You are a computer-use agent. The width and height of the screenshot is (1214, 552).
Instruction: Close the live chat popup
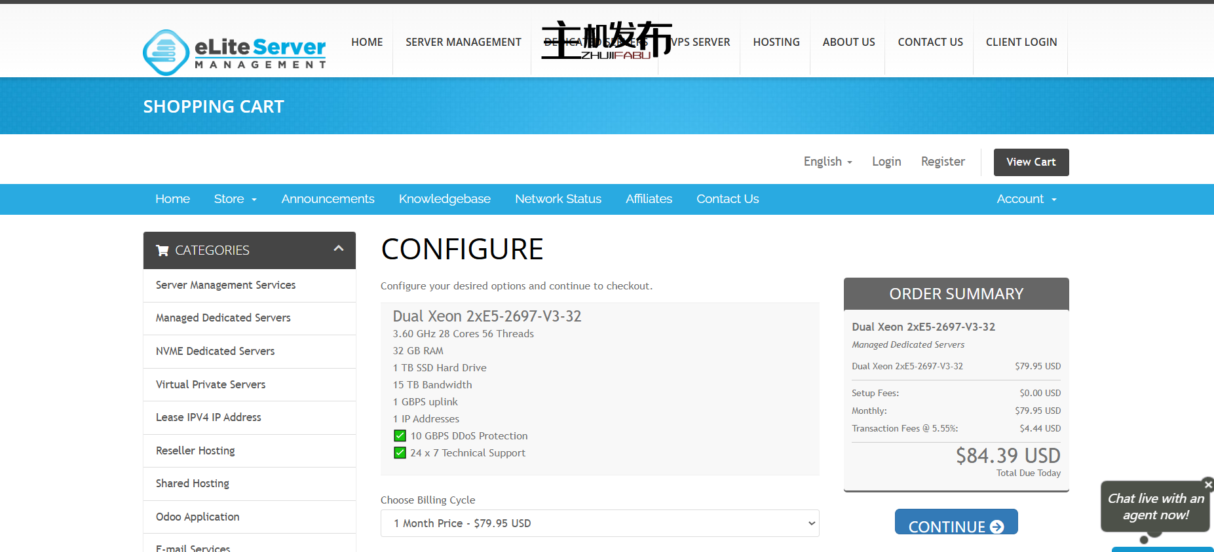pos(1208,485)
